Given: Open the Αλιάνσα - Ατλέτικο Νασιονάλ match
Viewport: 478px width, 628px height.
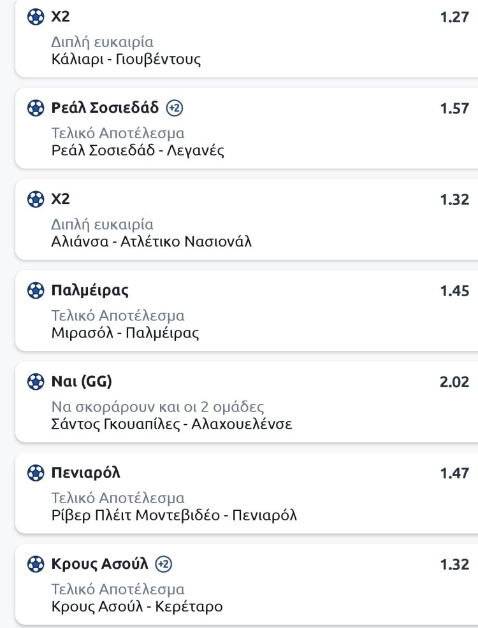Looking at the screenshot, I should tap(152, 242).
